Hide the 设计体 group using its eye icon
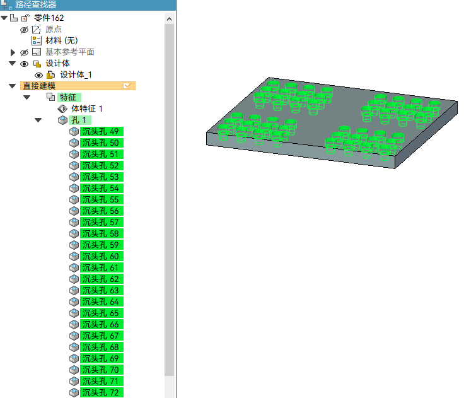 pos(25,64)
